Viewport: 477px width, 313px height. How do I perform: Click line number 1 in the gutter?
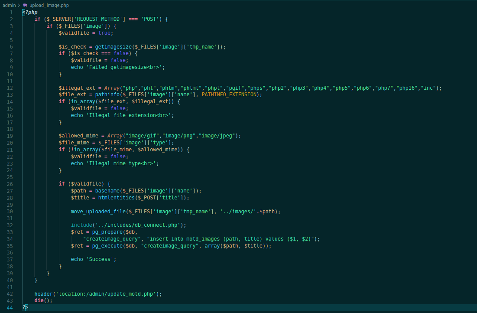11,13
